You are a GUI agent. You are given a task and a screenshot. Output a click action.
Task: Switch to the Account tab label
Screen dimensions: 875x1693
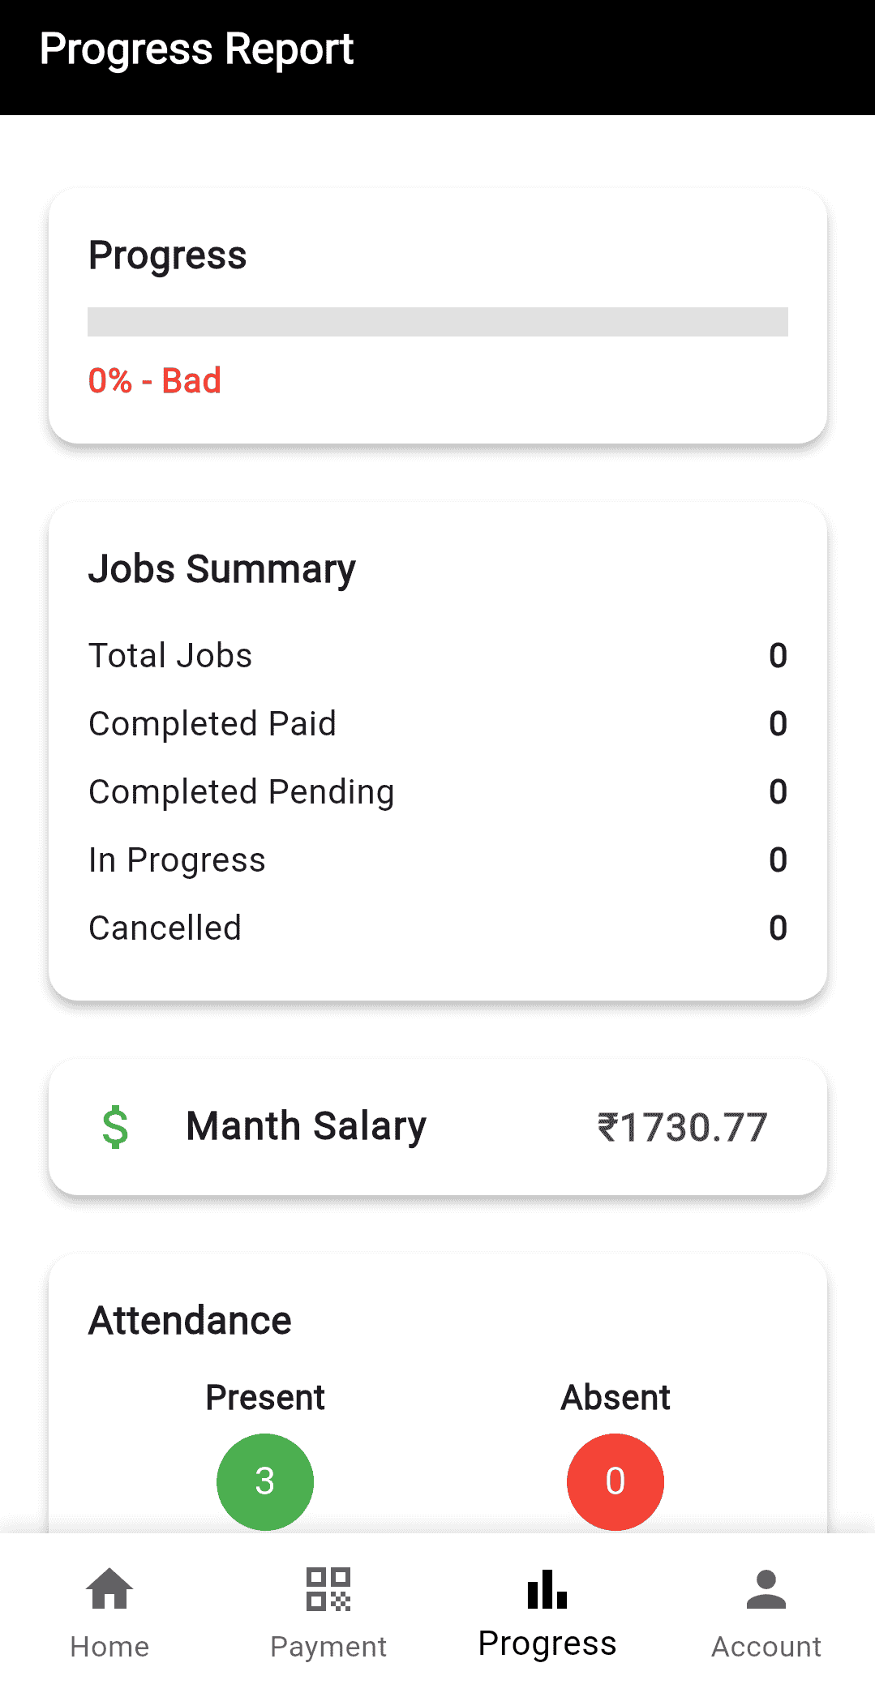click(x=766, y=1647)
